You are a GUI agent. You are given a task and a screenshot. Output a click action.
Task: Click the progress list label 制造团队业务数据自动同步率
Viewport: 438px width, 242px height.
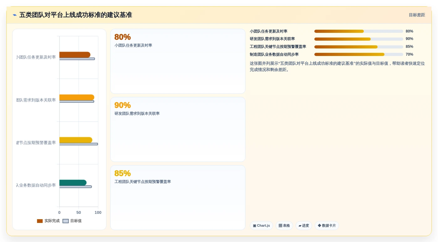(274, 54)
